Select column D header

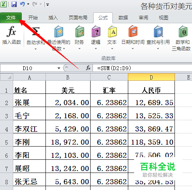pos(151,77)
